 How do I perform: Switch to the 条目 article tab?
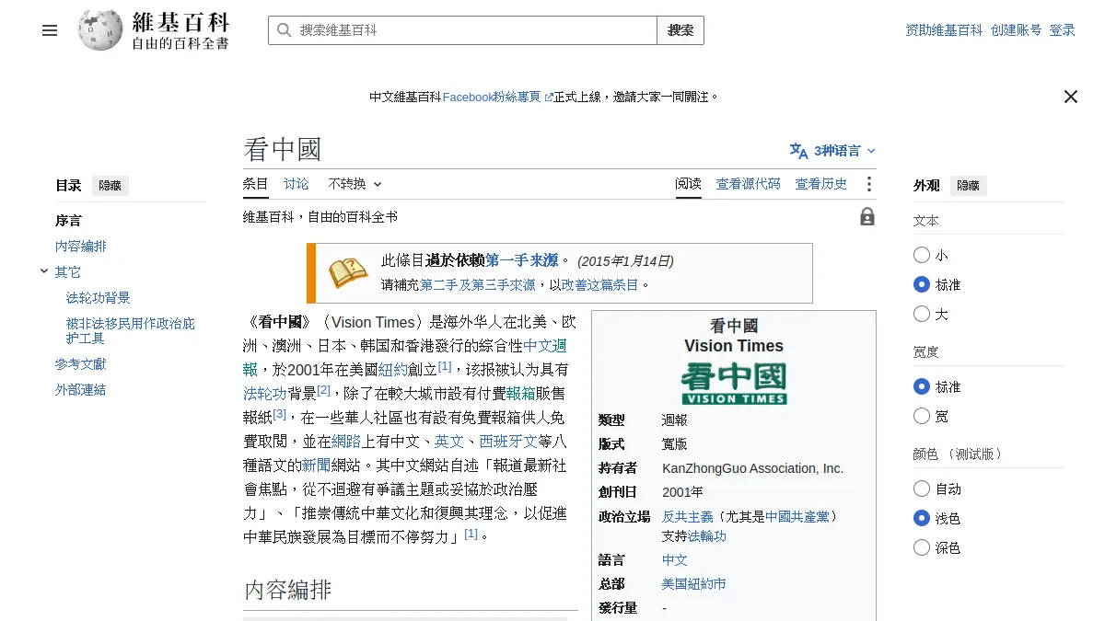coord(256,184)
